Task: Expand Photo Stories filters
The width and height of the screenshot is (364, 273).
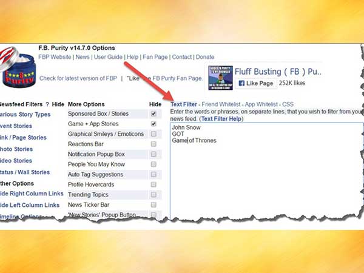Action: (16, 149)
